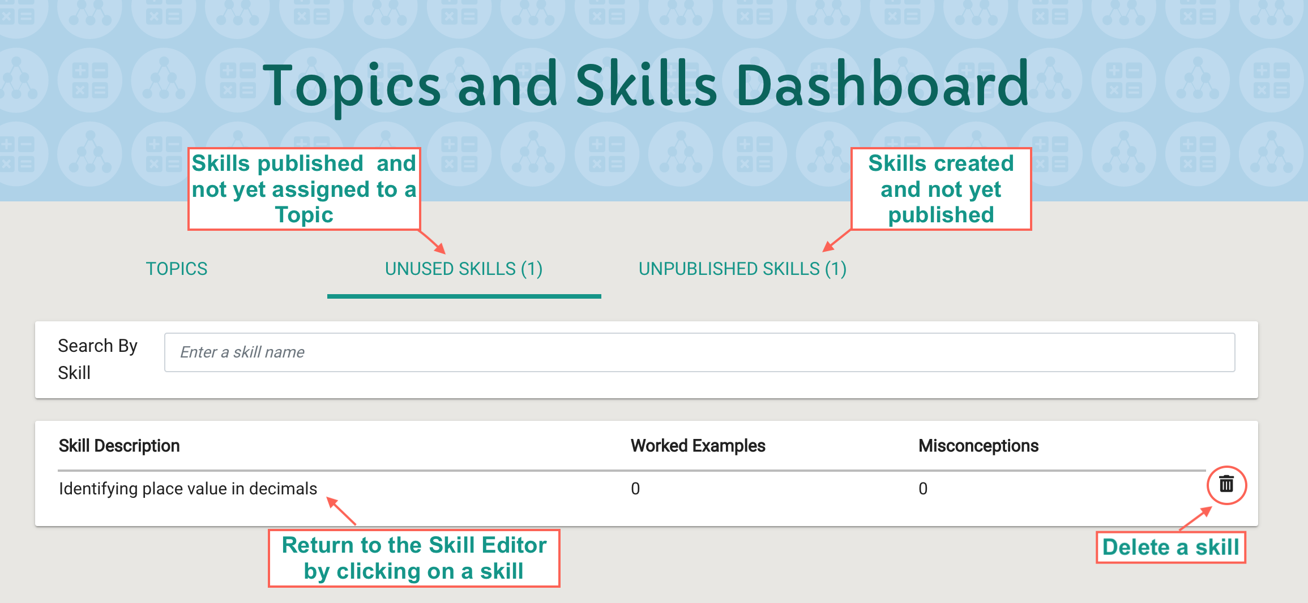Open the Unpublished Skills (1) tab
This screenshot has height=603, width=1308.
click(x=742, y=269)
